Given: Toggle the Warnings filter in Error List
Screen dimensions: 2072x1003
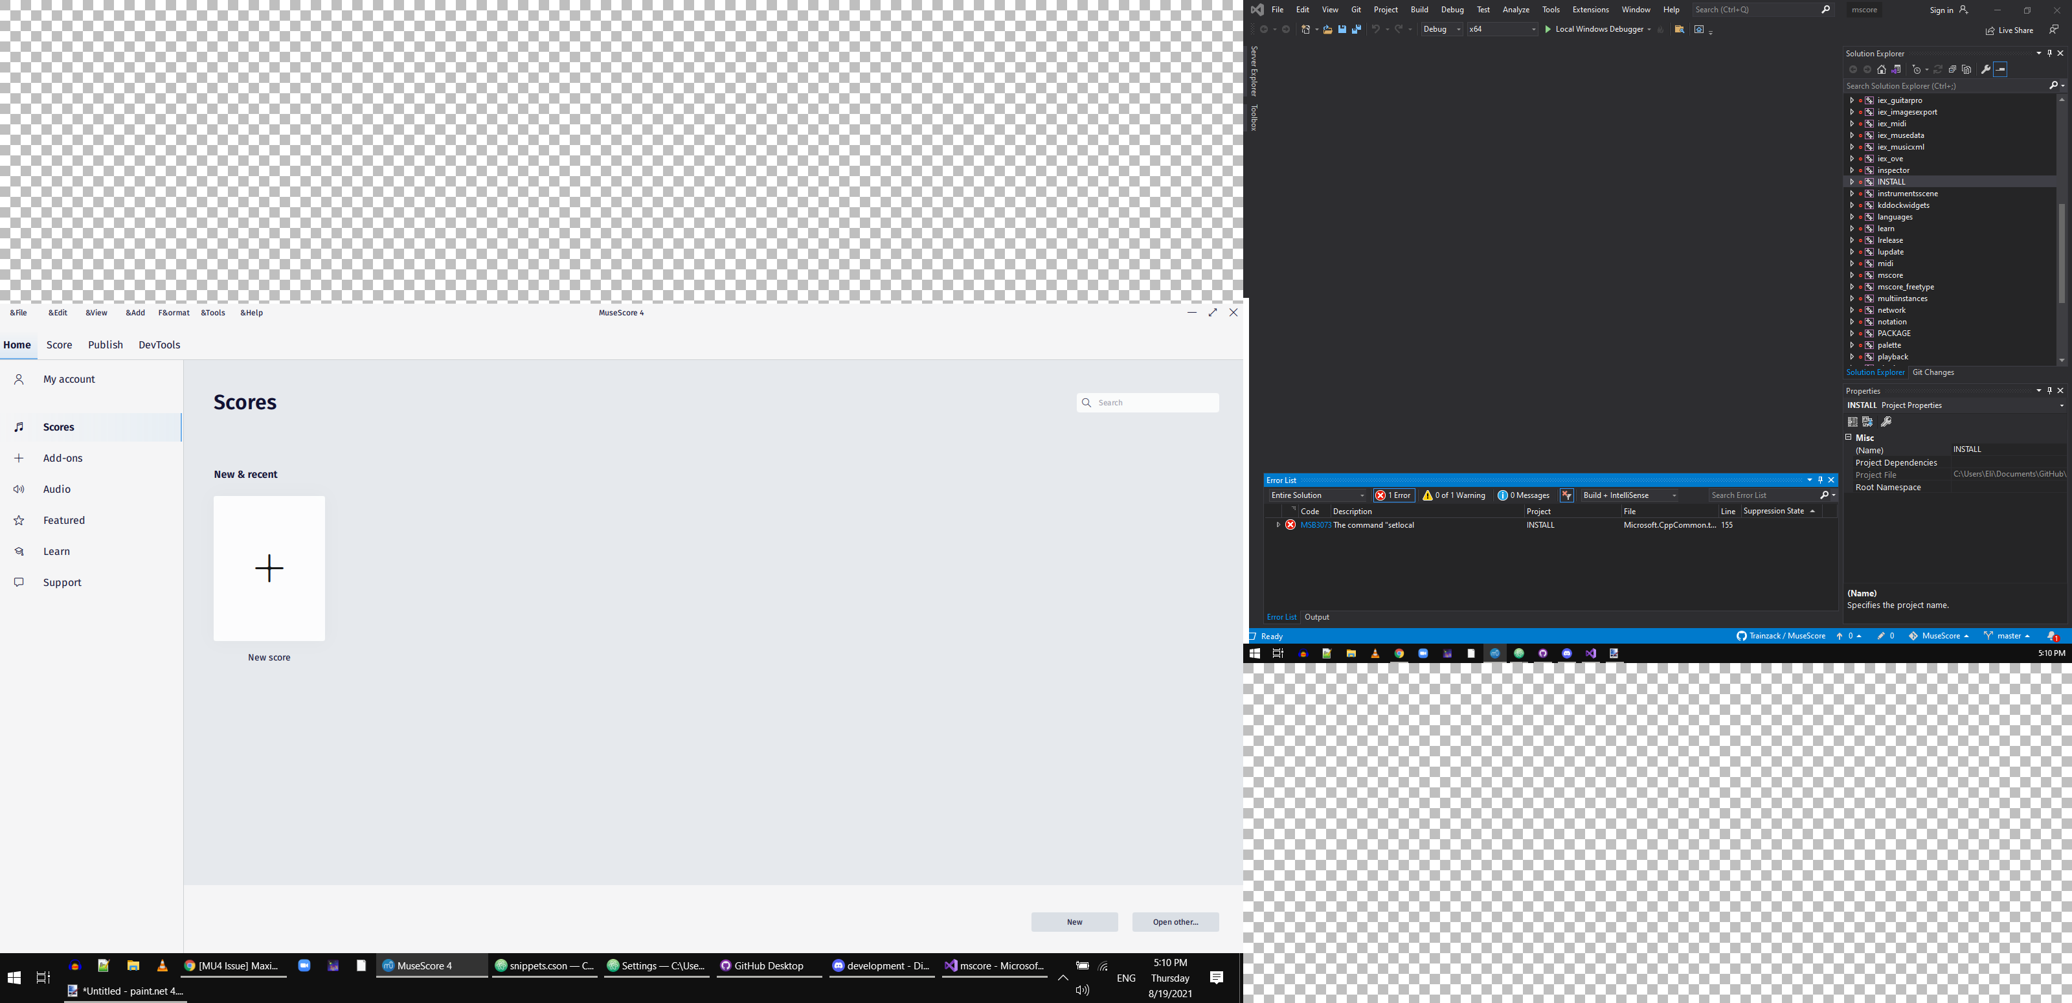Looking at the screenshot, I should tap(1454, 495).
